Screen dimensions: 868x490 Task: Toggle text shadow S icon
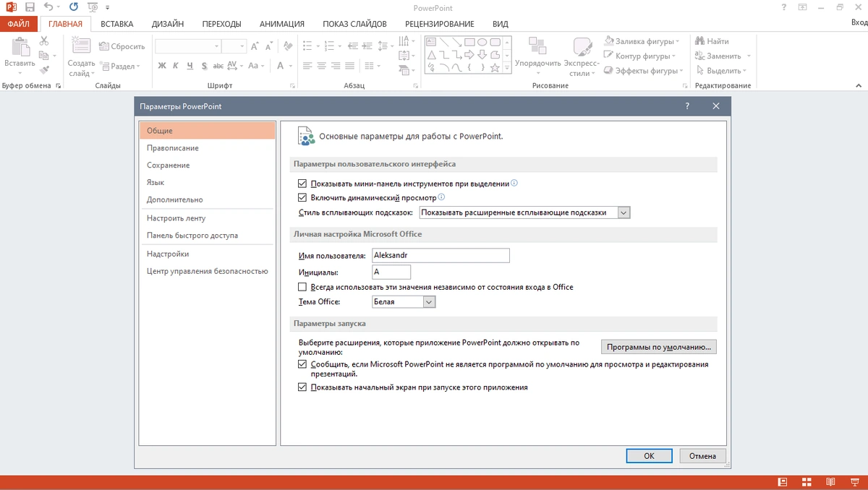click(205, 66)
